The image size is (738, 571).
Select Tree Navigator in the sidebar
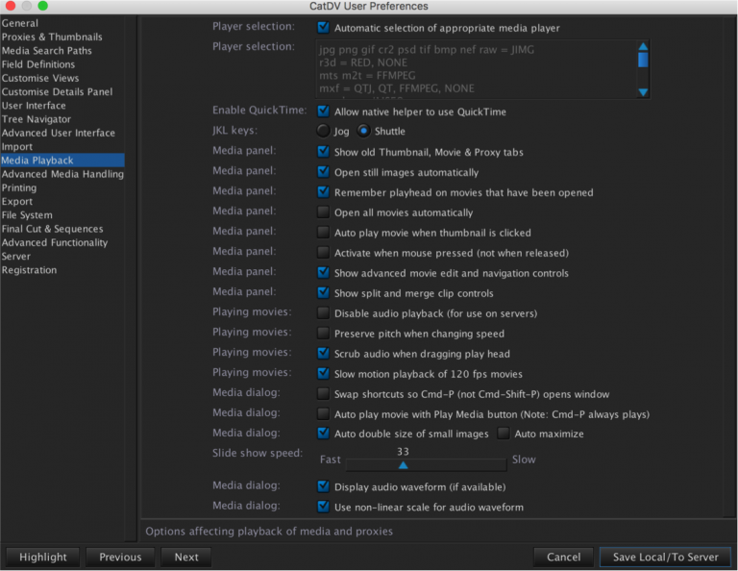pos(37,119)
